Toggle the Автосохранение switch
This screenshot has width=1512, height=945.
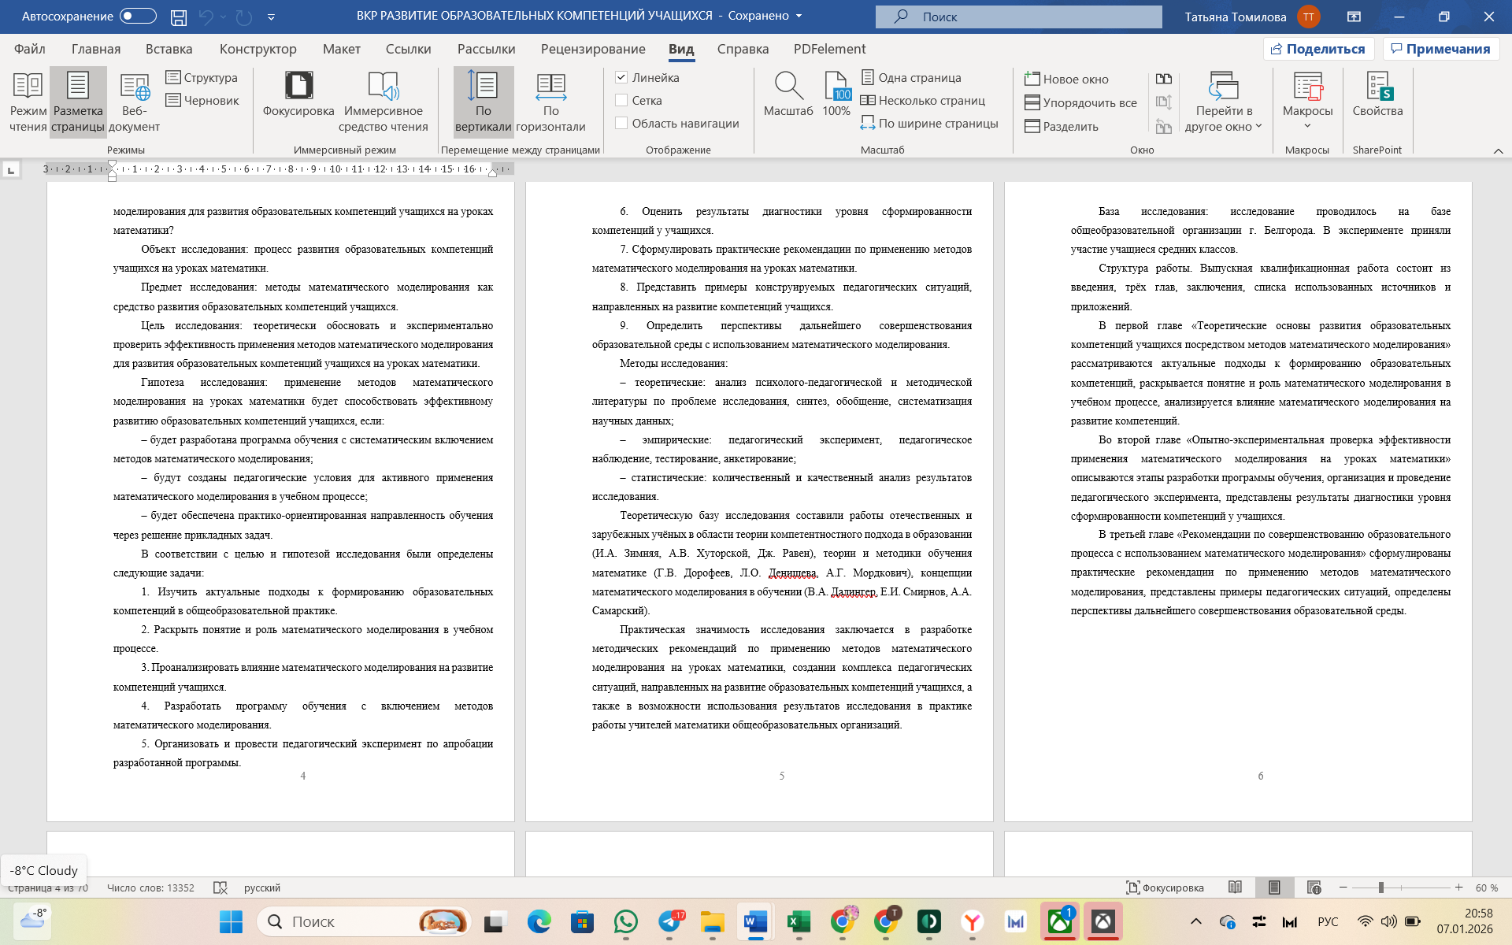point(138,17)
